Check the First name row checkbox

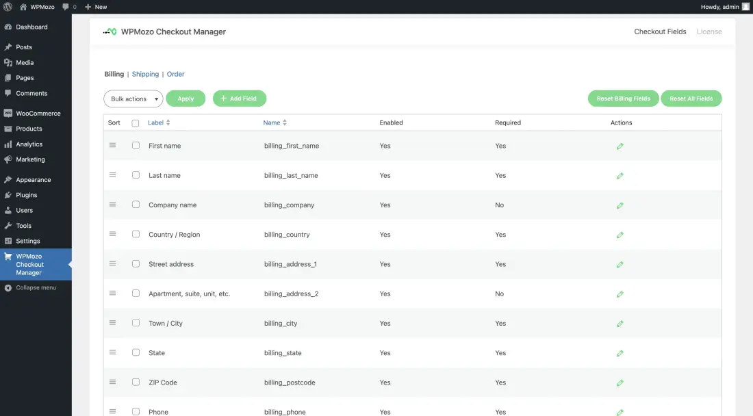click(136, 145)
